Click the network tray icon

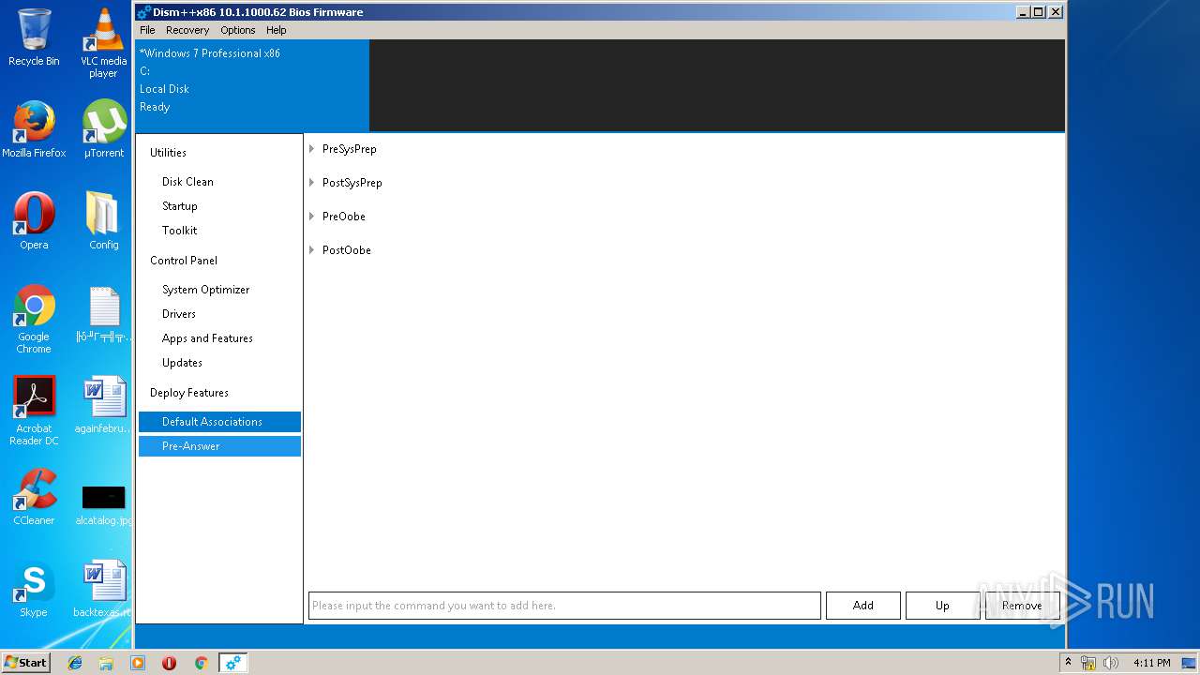tap(1088, 663)
